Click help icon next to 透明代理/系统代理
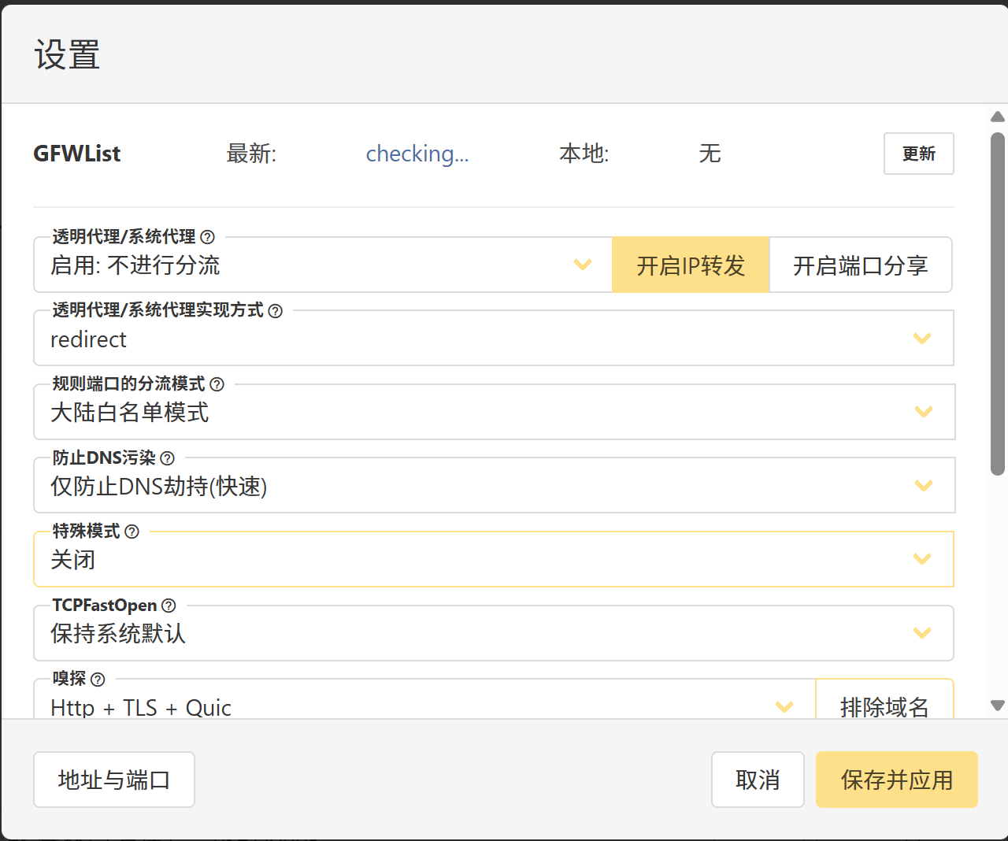The image size is (1008, 841). point(208,237)
